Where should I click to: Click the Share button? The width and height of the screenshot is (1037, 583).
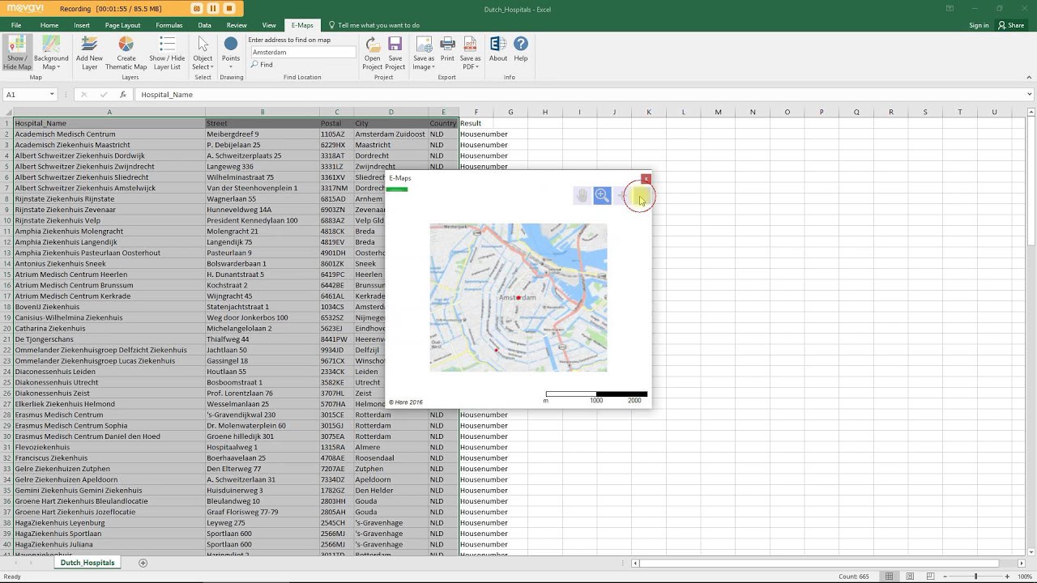pos(1012,25)
